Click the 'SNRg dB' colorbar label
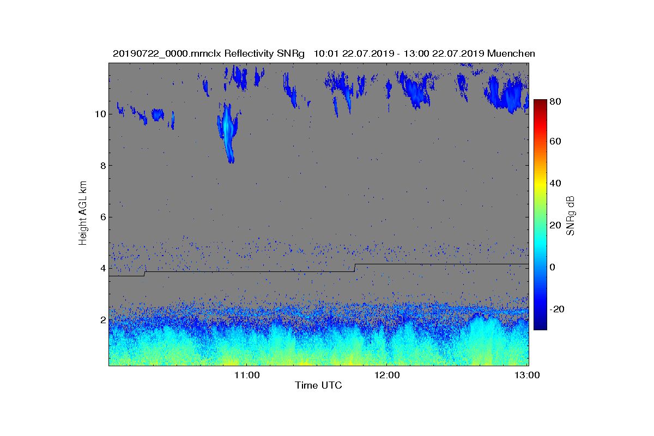The width and height of the screenshot is (654, 436). [x=571, y=215]
